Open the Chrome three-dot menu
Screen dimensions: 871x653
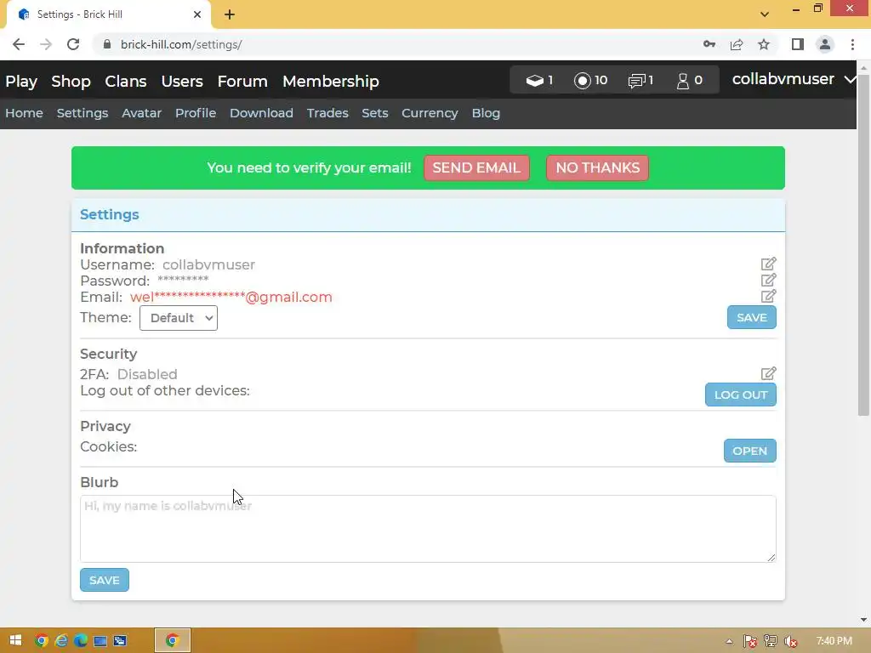(852, 44)
